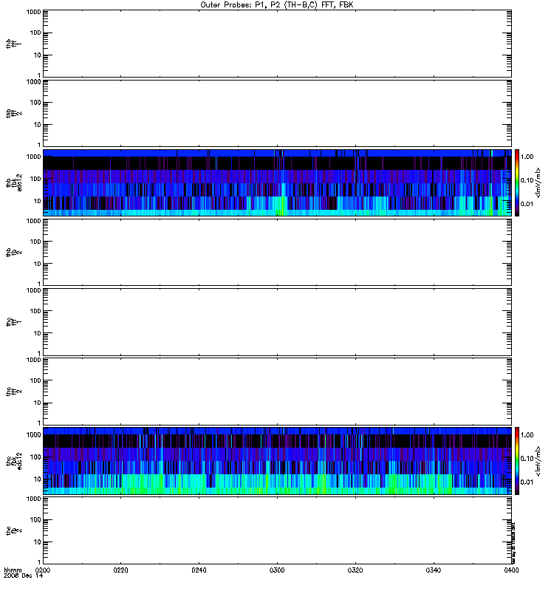The height and width of the screenshot is (591, 554).
Task: Click the thb fbk edc12 spectrogram
Action: [x=277, y=182]
